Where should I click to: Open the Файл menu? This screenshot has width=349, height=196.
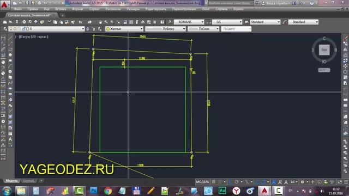tap(18, 9)
